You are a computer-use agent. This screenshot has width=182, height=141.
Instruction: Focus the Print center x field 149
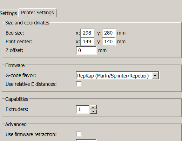pyautogui.click(x=87, y=42)
